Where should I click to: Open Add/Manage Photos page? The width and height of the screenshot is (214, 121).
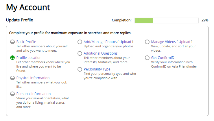(100, 42)
